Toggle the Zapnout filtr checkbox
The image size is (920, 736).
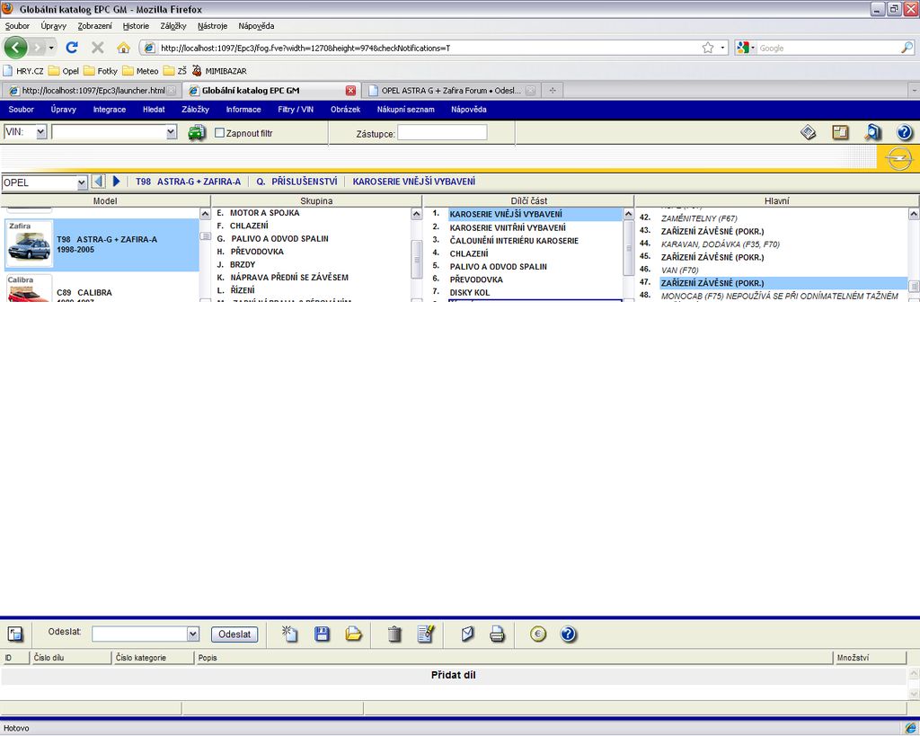pos(219,133)
